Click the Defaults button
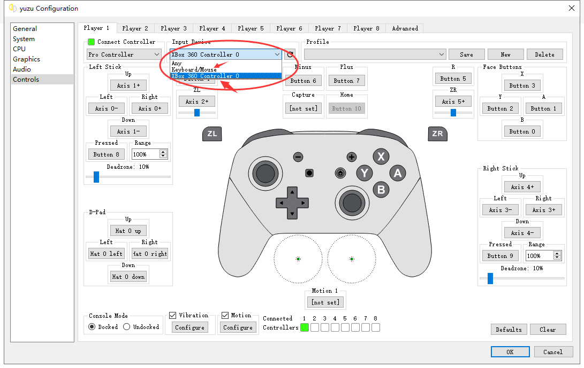584x368 pixels. point(509,330)
